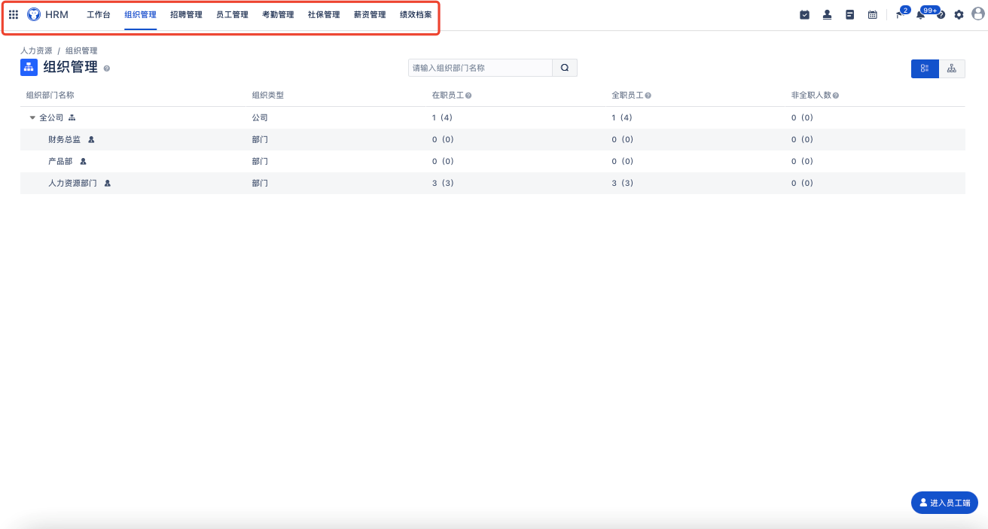Viewport: 988px width, 529px height.
Task: Click the HRM logo
Action: (34, 14)
